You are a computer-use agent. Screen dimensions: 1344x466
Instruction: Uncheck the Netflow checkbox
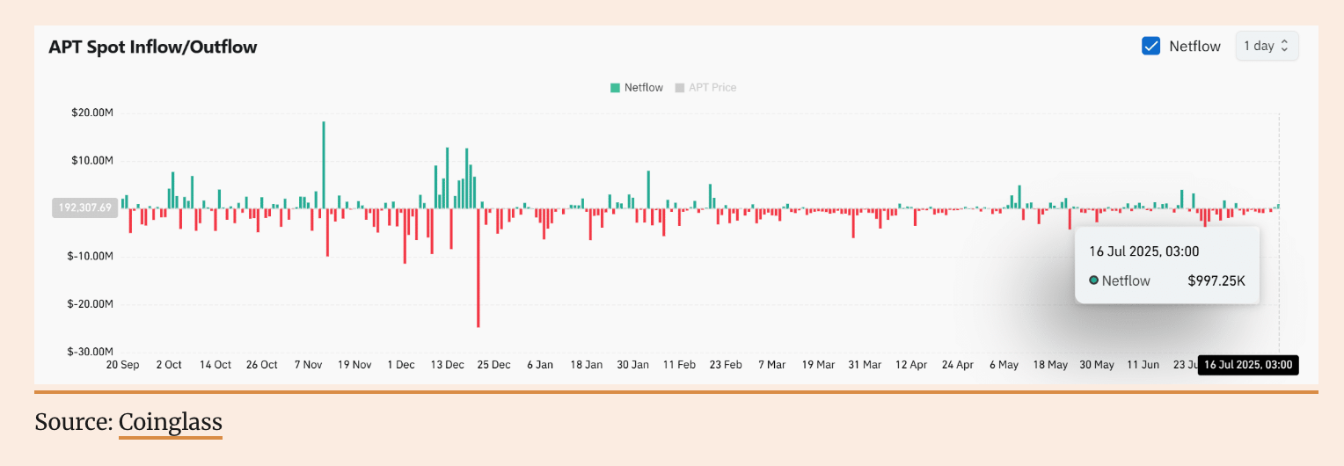[1150, 46]
